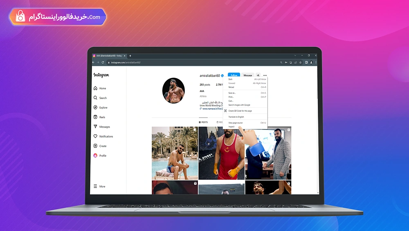This screenshot has height=231, width=409.
Task: Choose Print... in the context menu
Action: pos(245,97)
